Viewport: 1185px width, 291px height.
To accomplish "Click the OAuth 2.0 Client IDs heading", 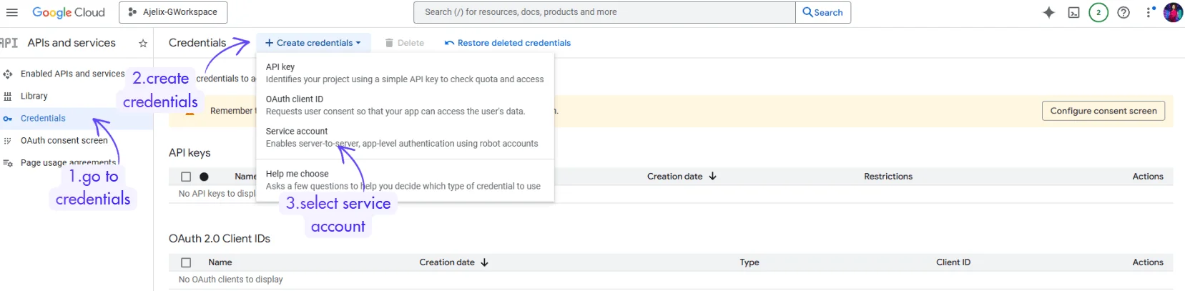I will click(220, 238).
